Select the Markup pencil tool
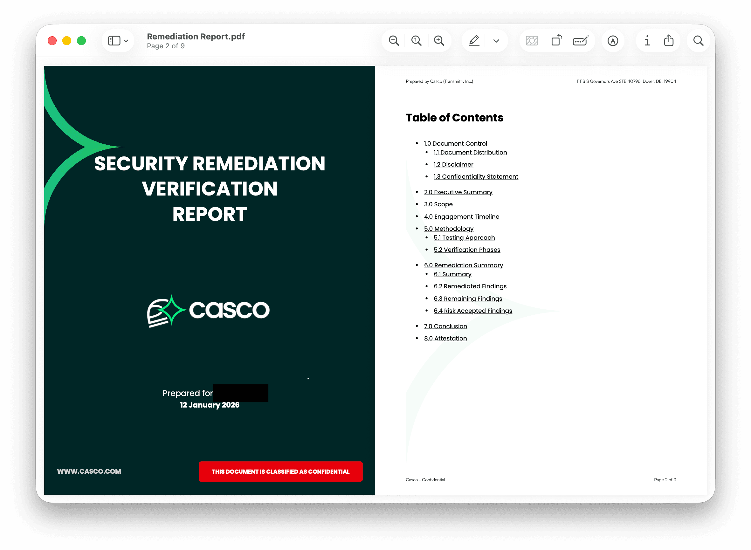The image size is (751, 550). click(x=474, y=41)
